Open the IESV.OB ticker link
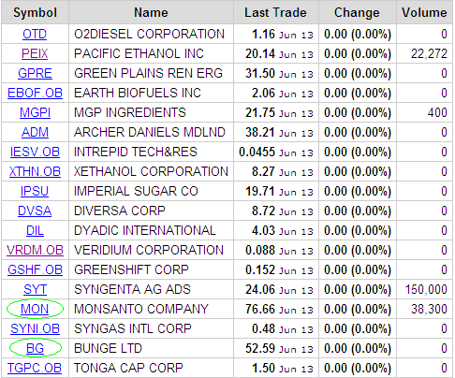 coord(35,152)
